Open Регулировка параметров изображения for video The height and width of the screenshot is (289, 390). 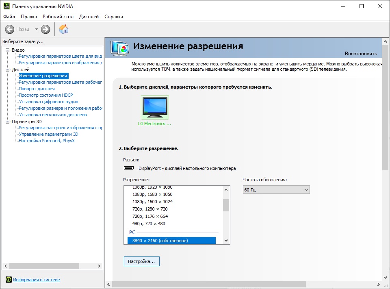[x=61, y=63]
